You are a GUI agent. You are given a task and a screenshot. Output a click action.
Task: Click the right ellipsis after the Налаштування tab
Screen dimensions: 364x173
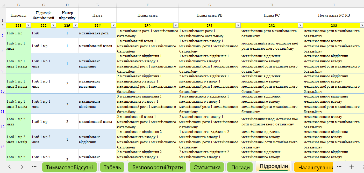click(340, 167)
